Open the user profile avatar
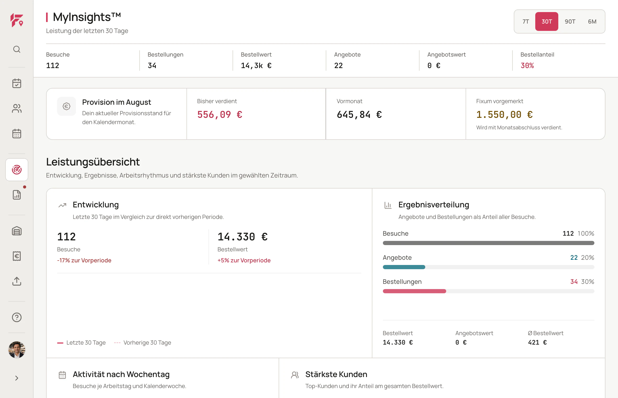The width and height of the screenshot is (618, 398). tap(17, 350)
